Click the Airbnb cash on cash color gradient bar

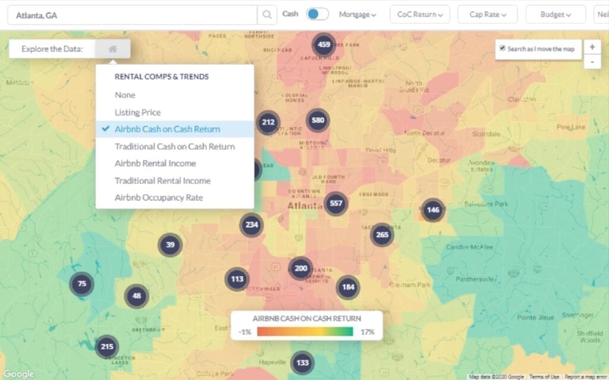305,332
